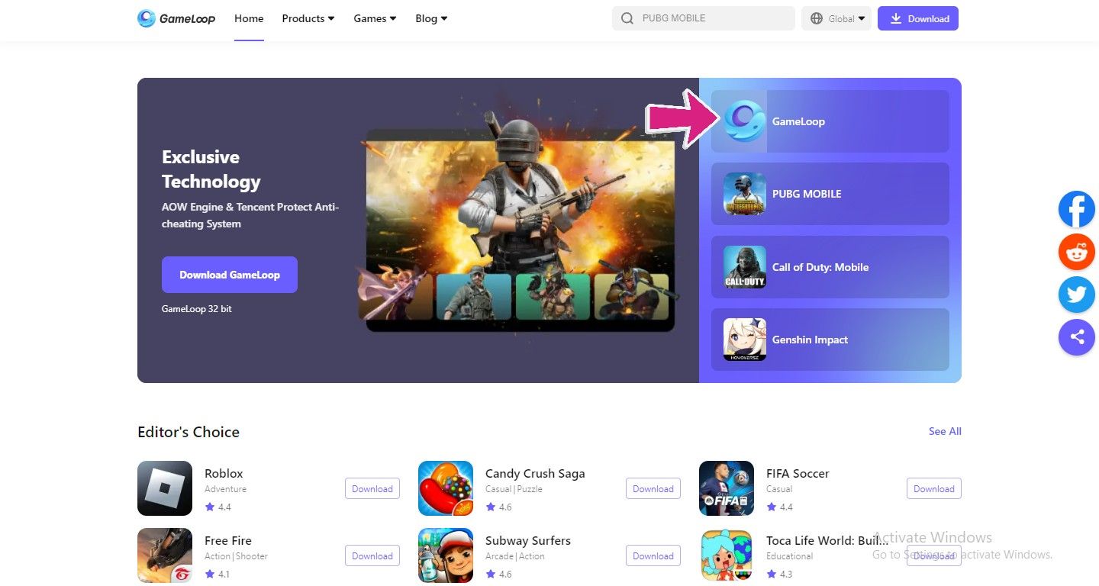Open the Roblox app icon
Viewport: 1099px width, 586px height.
pyautogui.click(x=165, y=488)
